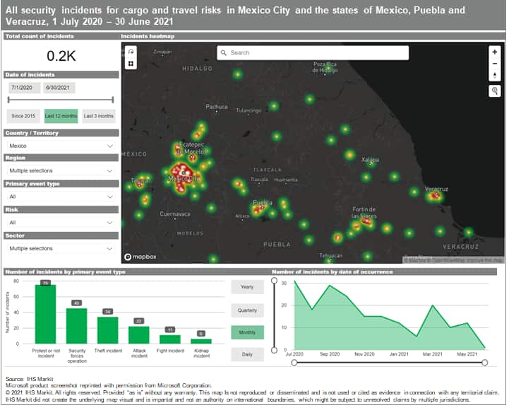Click the map zoom out minus button

tap(495, 64)
